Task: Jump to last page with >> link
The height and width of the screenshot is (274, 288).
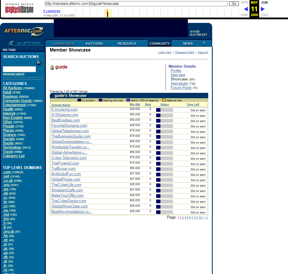Action: [x=207, y=218]
